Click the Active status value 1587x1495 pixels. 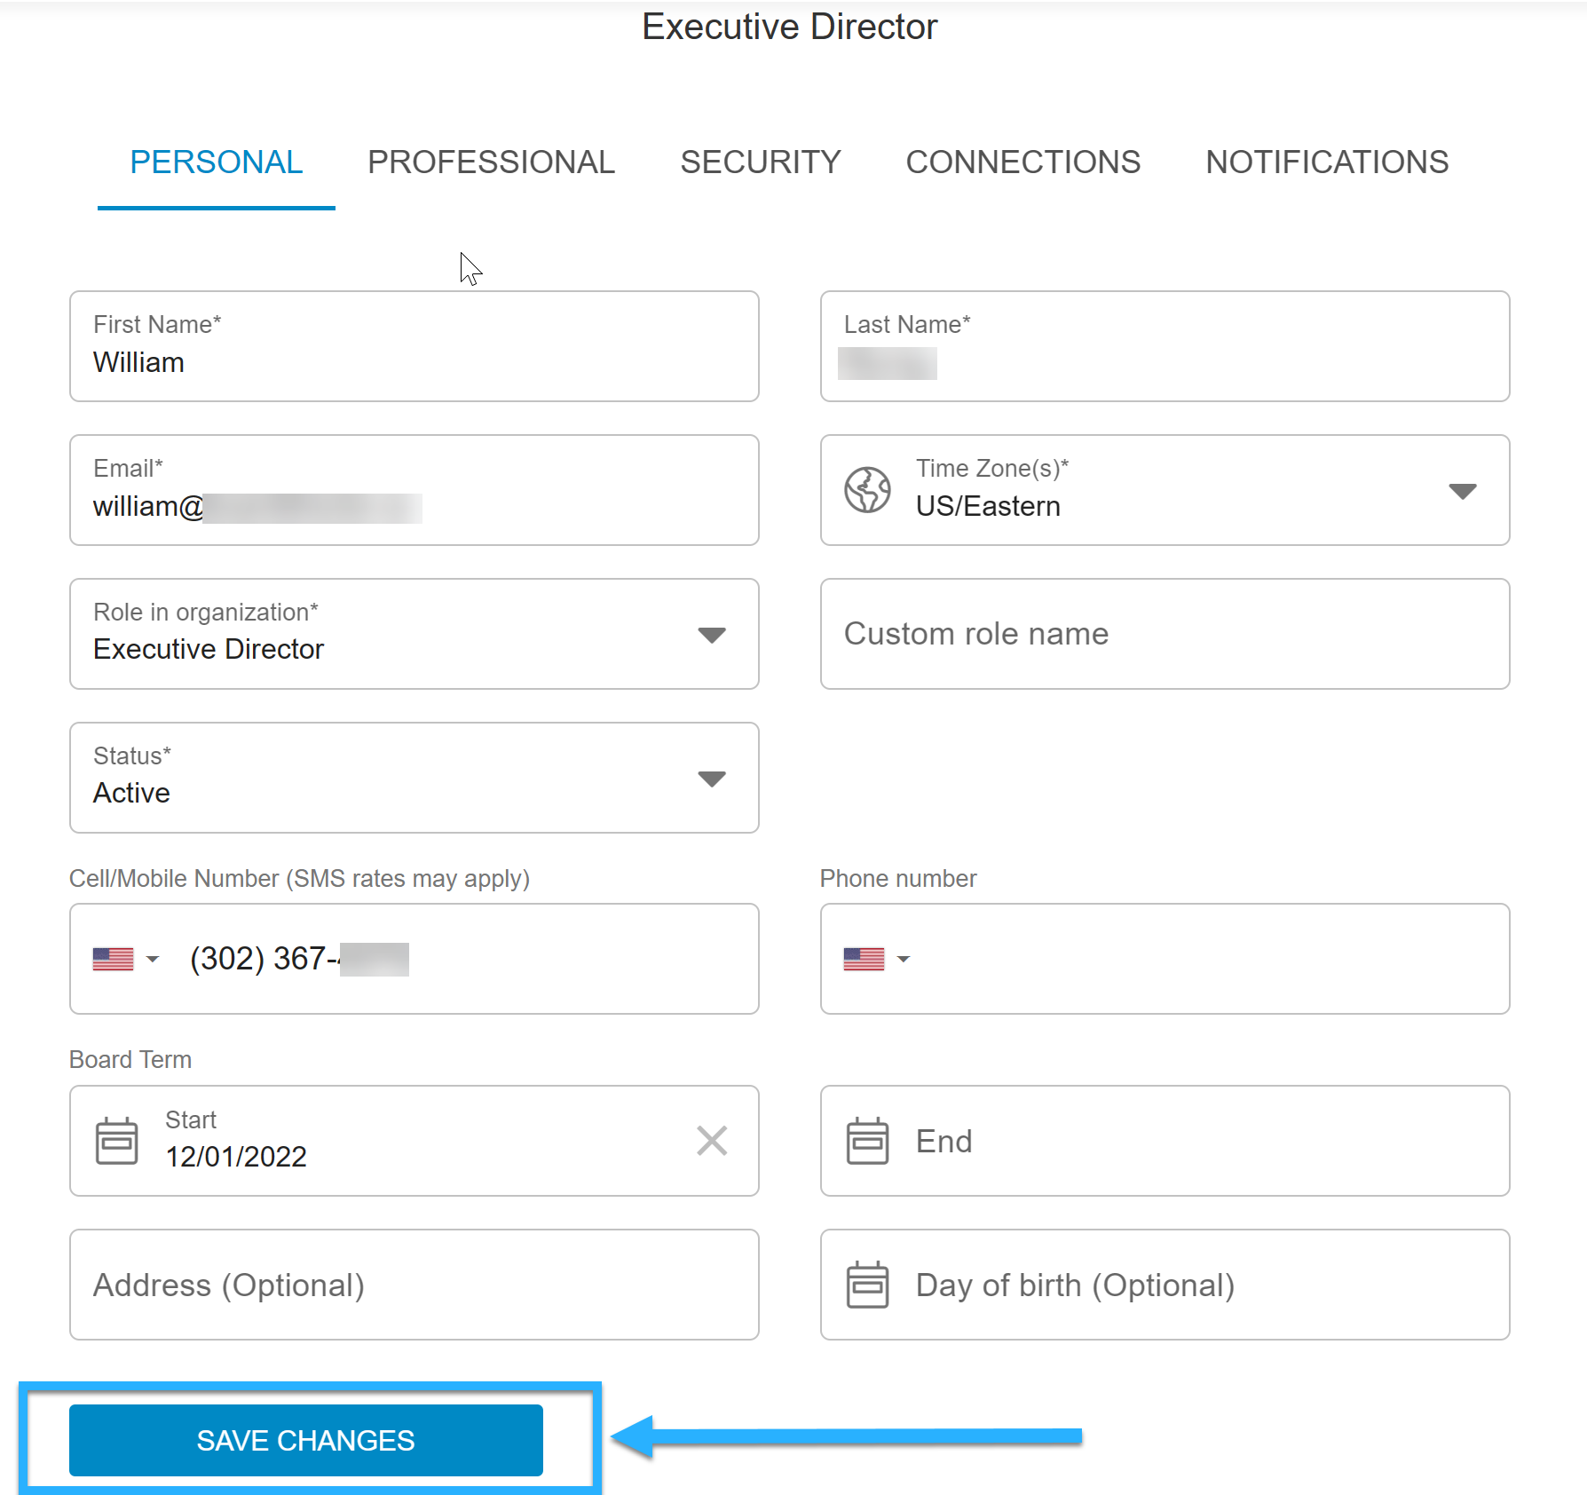tap(131, 793)
